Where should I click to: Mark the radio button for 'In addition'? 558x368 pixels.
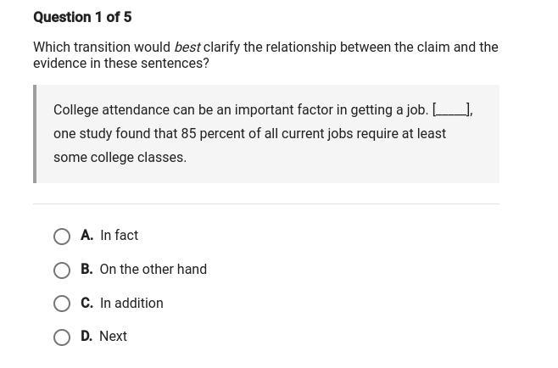pyautogui.click(x=62, y=304)
